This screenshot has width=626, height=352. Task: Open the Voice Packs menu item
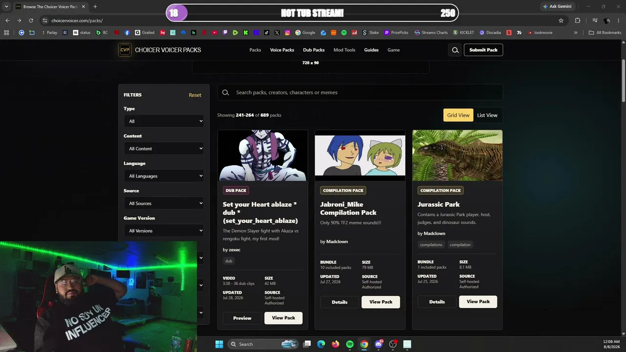click(282, 50)
